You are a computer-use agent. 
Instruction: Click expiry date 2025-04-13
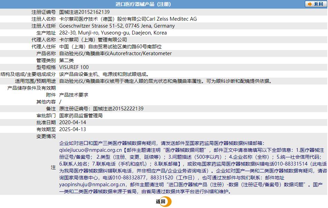(x=73, y=129)
